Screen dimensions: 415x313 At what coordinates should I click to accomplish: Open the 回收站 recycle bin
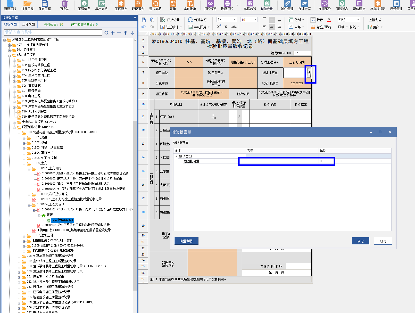click(x=64, y=5)
